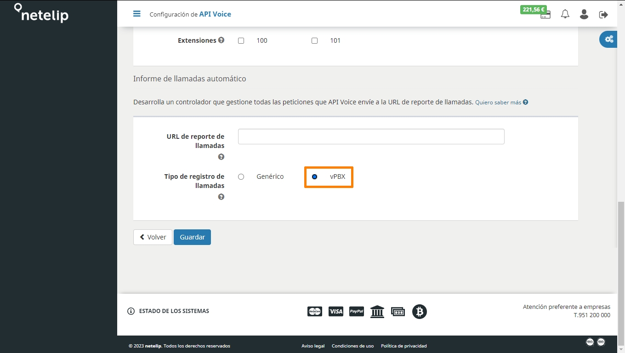Click the API Voice header title
Image resolution: width=625 pixels, height=353 pixels.
pos(215,14)
